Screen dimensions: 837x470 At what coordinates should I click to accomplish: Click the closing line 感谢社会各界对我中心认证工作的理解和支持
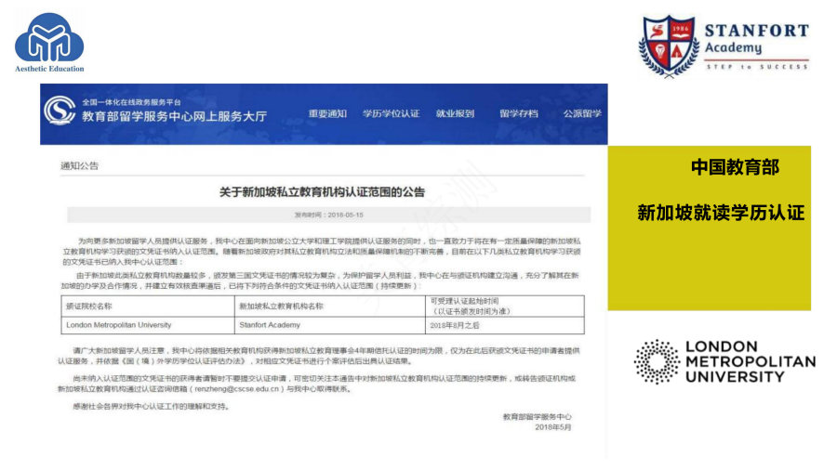(152, 407)
